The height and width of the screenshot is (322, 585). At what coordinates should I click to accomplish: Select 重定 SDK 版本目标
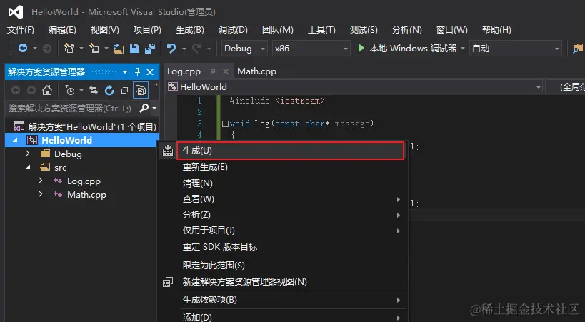[x=283, y=246]
